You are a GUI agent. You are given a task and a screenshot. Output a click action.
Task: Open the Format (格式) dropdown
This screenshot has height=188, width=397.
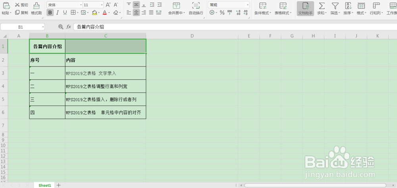tap(361, 13)
